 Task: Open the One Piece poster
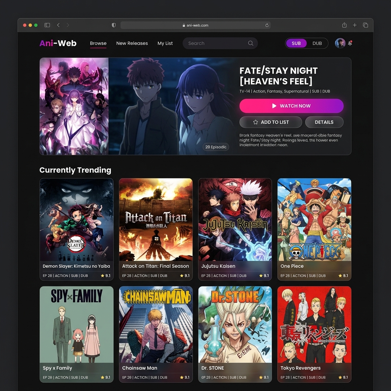coord(314,220)
